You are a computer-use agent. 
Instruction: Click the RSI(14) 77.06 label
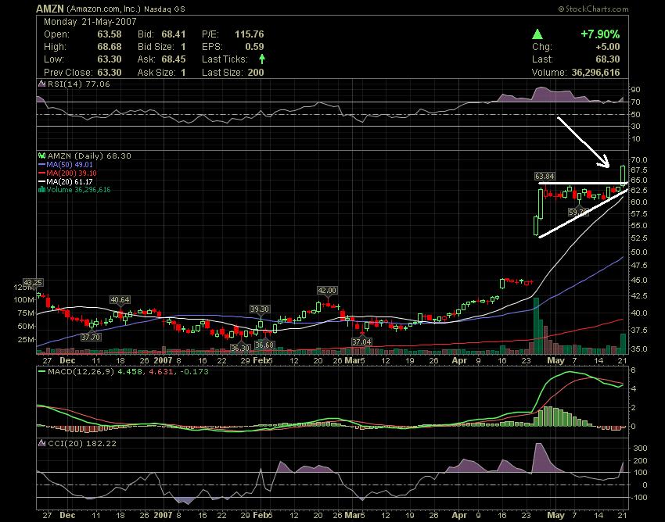pyautogui.click(x=78, y=84)
